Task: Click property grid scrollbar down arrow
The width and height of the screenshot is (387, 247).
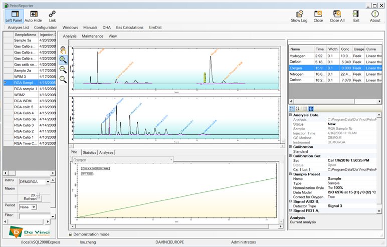Action: point(379,211)
